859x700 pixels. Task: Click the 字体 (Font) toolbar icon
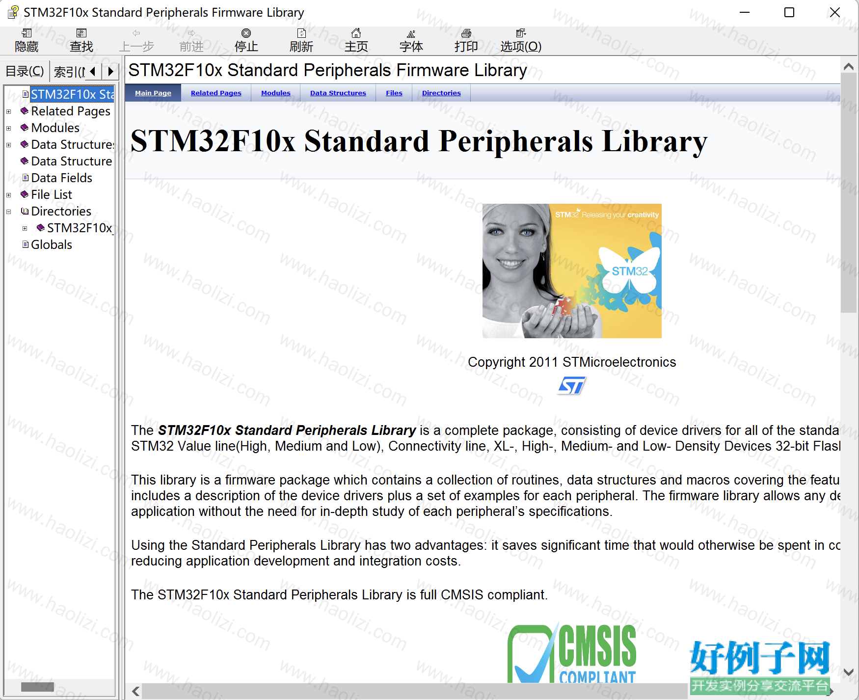[411, 33]
